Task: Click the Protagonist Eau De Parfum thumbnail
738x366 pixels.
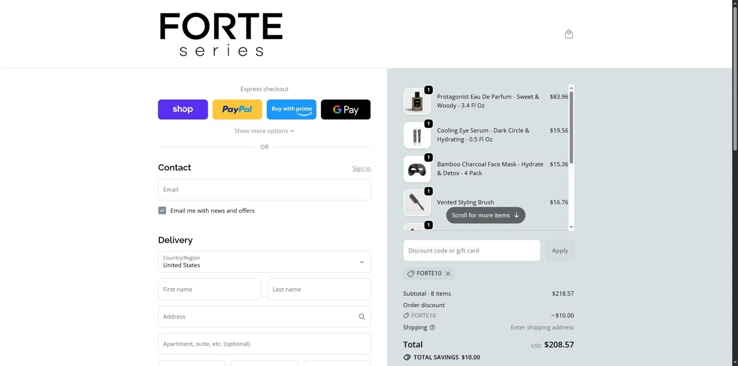Action: pyautogui.click(x=417, y=101)
